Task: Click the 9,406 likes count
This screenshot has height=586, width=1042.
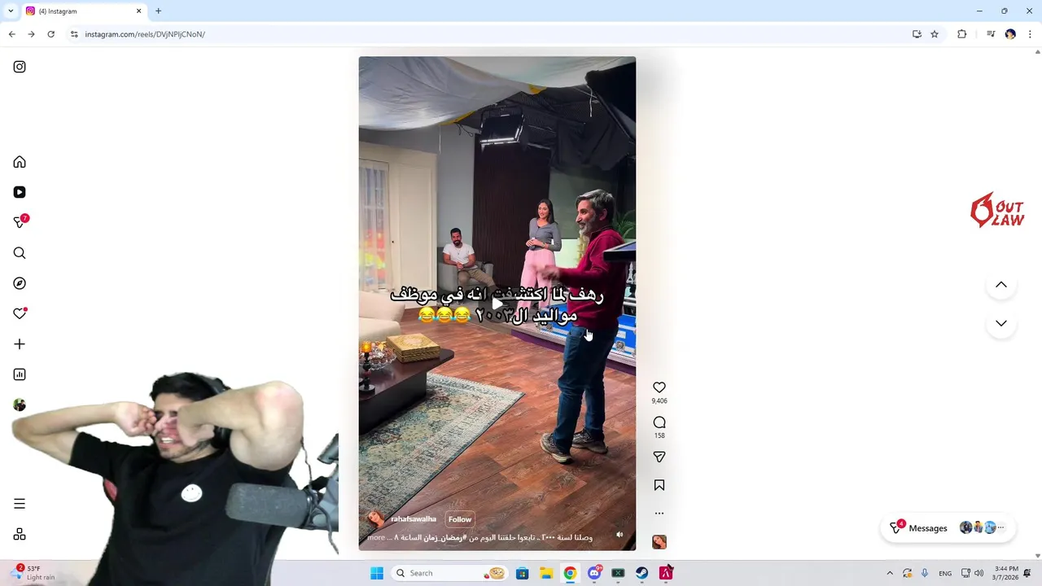Action: point(659,401)
